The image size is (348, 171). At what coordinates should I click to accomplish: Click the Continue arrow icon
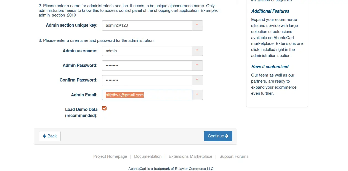point(227,136)
